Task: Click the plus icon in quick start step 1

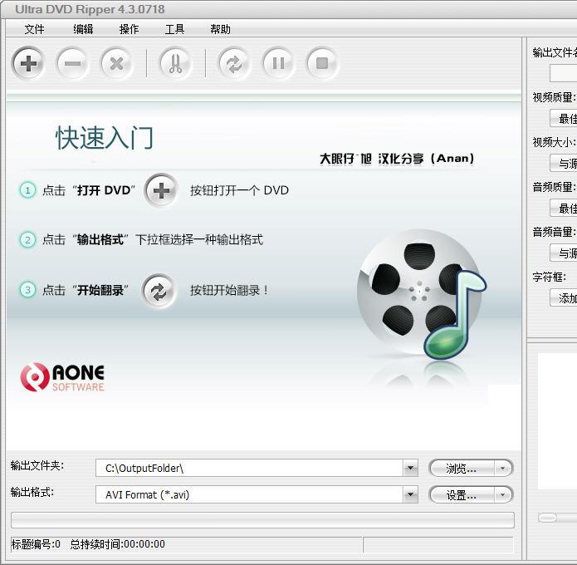Action: [x=161, y=190]
